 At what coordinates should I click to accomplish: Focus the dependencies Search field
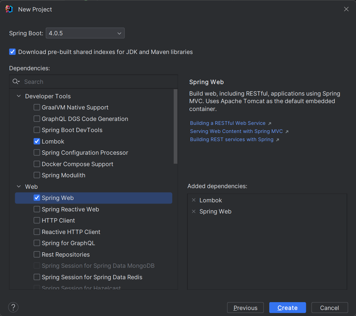click(x=97, y=82)
